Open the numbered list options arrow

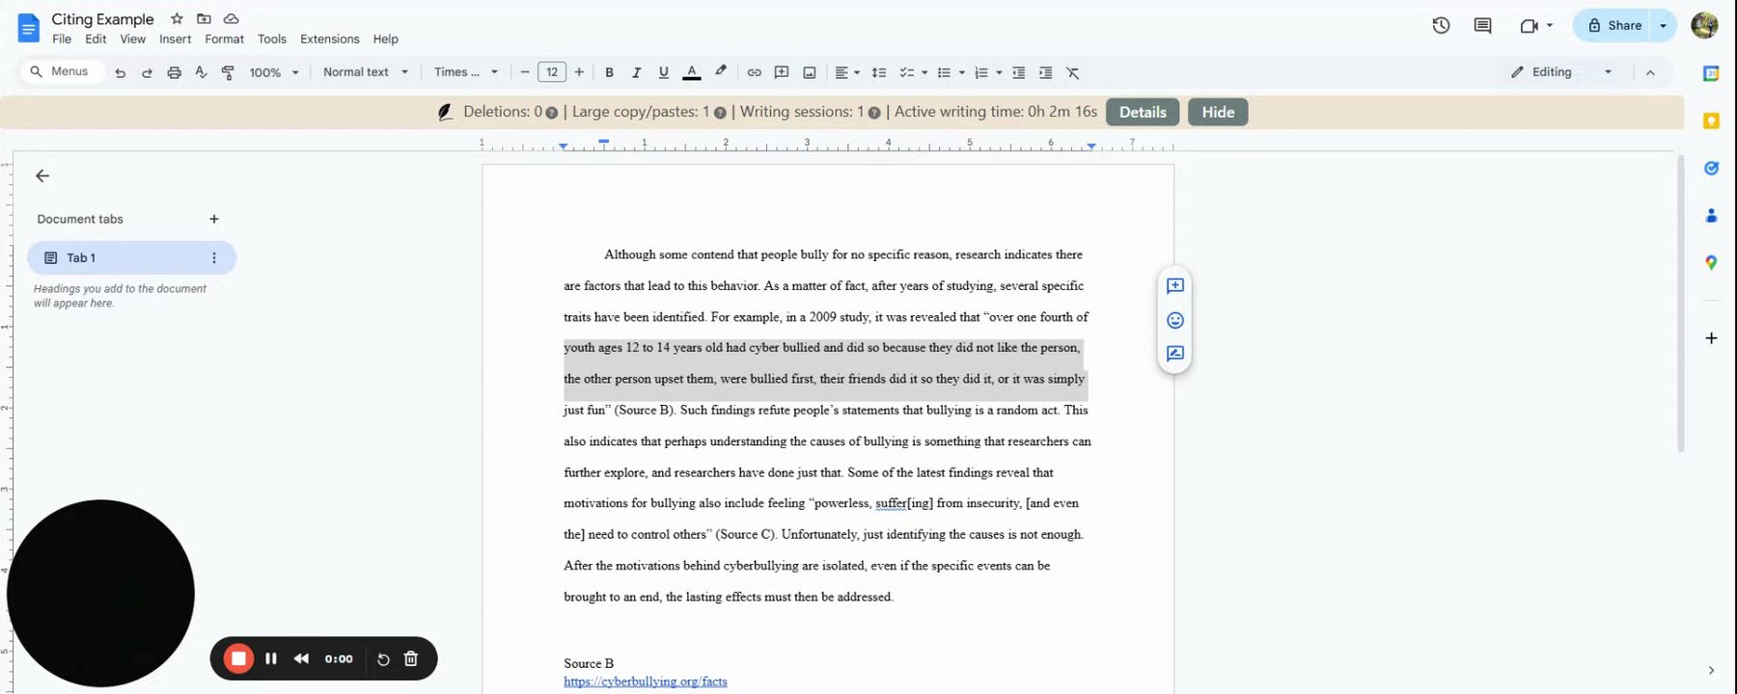(999, 72)
